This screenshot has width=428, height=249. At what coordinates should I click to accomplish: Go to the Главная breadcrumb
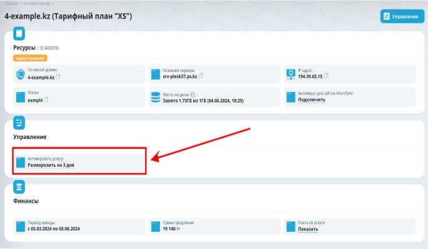point(11,4)
